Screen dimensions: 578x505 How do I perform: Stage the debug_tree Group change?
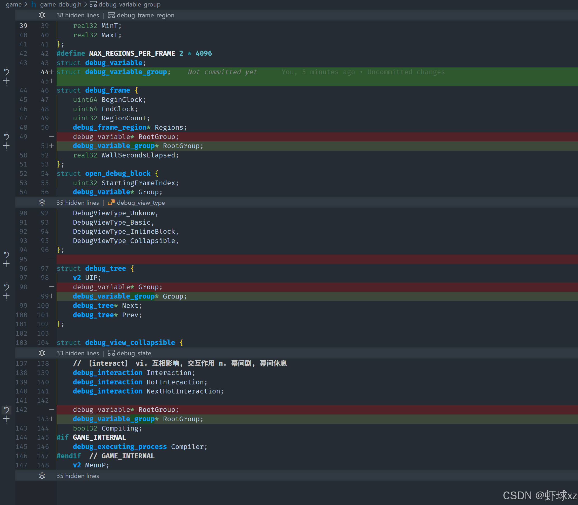(x=6, y=296)
